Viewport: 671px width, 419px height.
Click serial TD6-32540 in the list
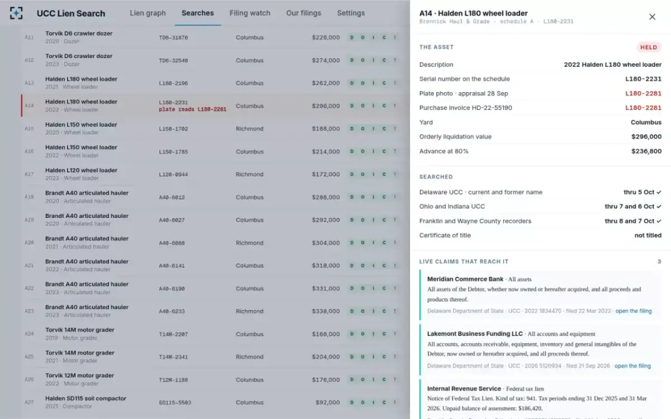coord(173,60)
